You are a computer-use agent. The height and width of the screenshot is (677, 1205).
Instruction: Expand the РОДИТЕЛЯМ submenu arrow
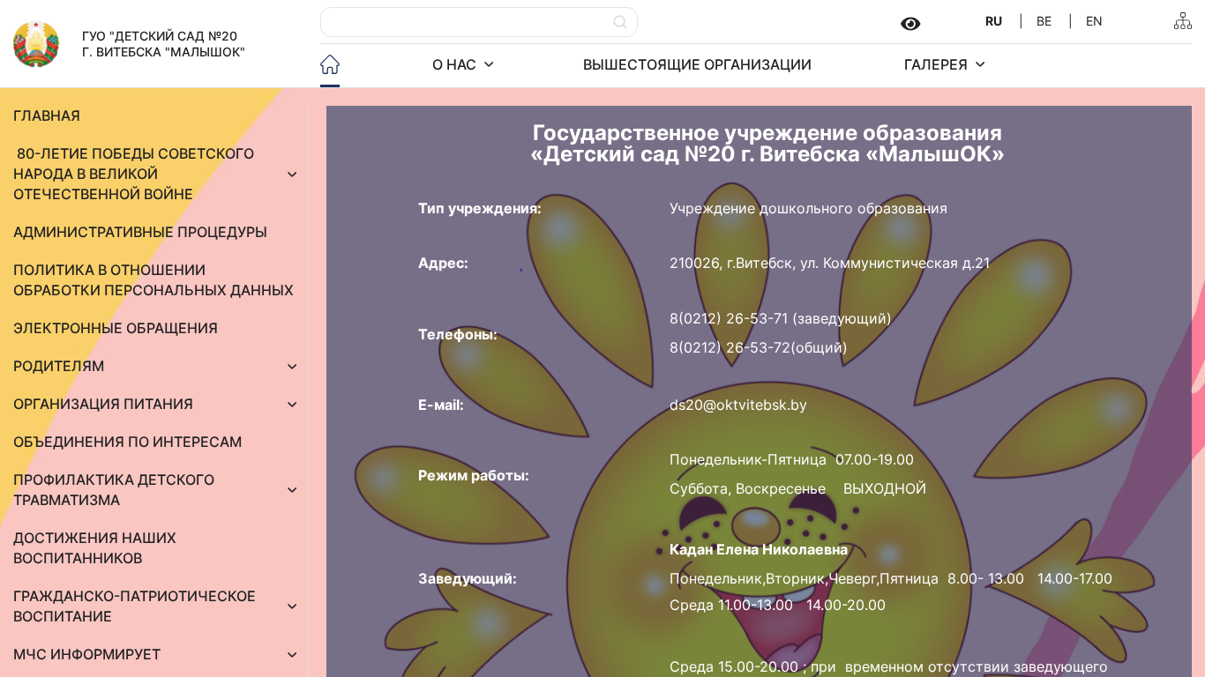[292, 366]
